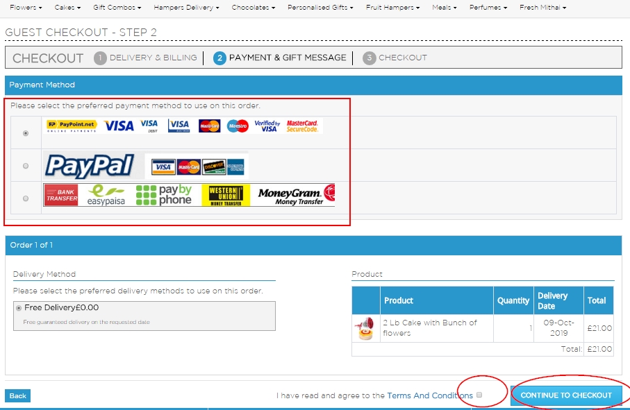
Task: Go to the Checkout step label
Action: pyautogui.click(x=403, y=58)
